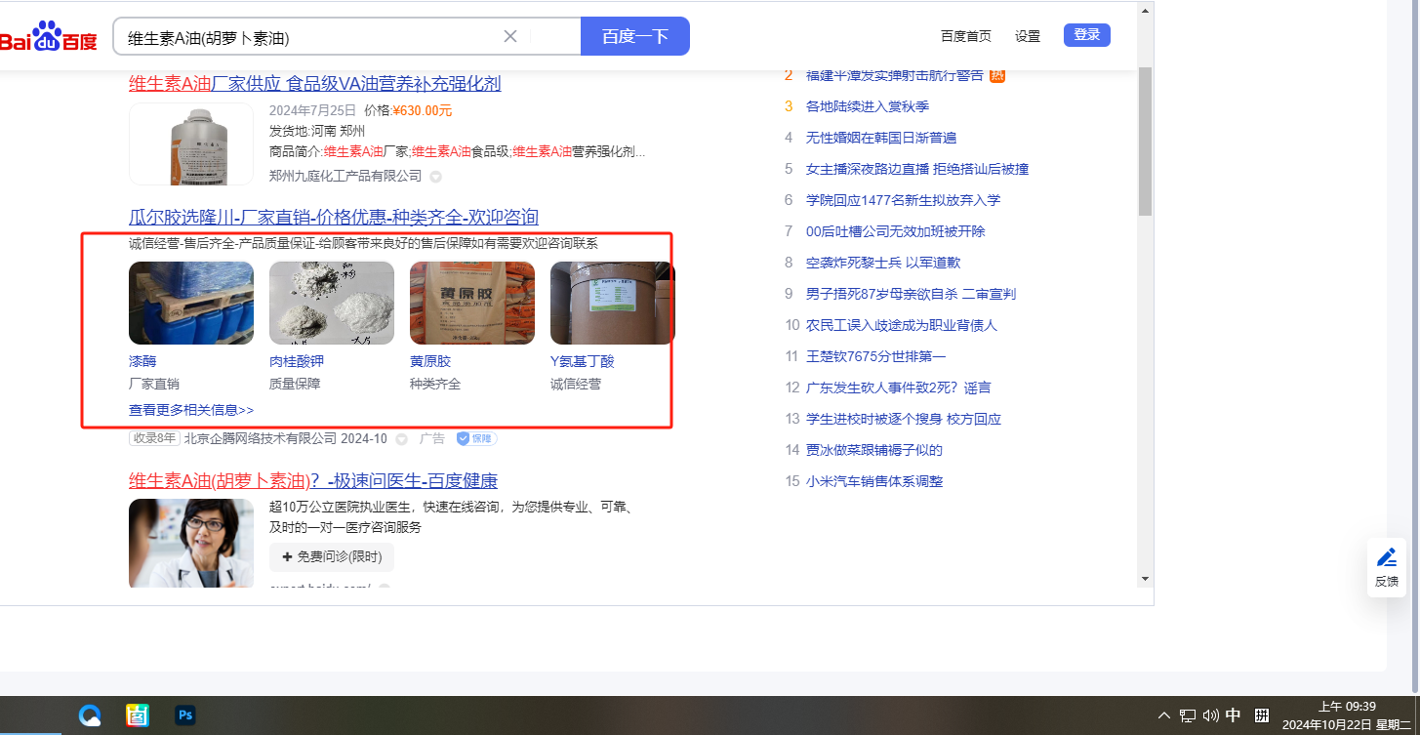Image resolution: width=1420 pixels, height=735 pixels.
Task: Click the 保障 shield badge
Action: pos(476,438)
